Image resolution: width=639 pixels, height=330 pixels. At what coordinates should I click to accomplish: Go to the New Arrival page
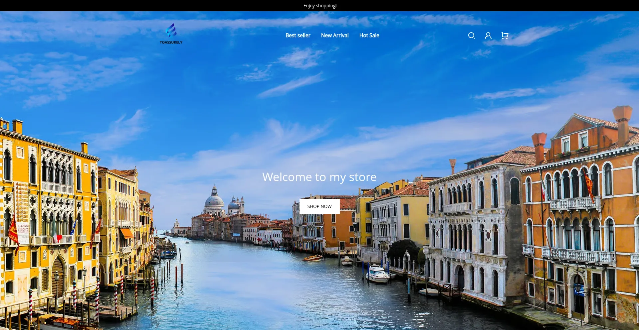(334, 35)
